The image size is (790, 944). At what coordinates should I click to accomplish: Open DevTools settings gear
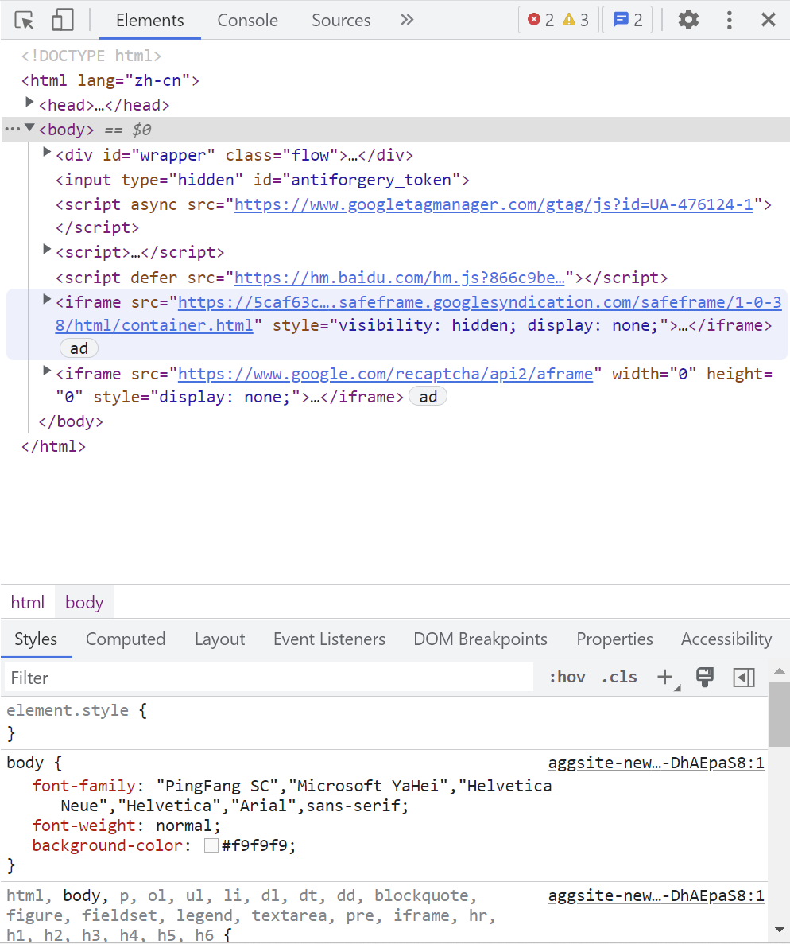pos(688,20)
